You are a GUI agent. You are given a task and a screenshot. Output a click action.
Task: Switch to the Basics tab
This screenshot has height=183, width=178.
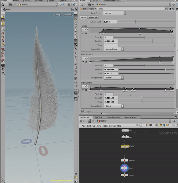[83, 17]
